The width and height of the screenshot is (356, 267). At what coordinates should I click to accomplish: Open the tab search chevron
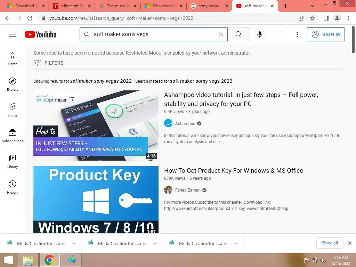313,6
